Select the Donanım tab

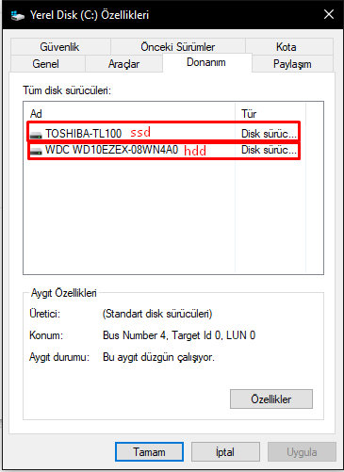click(206, 62)
